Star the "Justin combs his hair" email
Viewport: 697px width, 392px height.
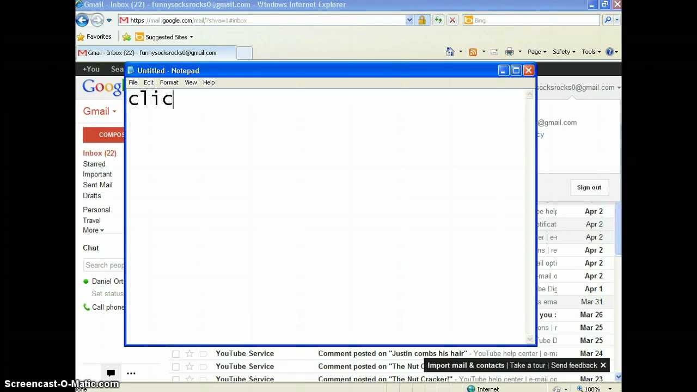coord(189,354)
